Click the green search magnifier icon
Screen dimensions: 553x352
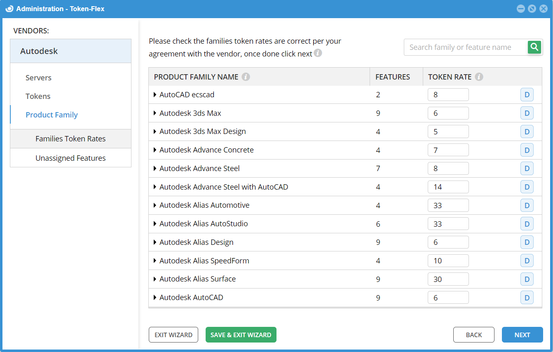pyautogui.click(x=534, y=47)
